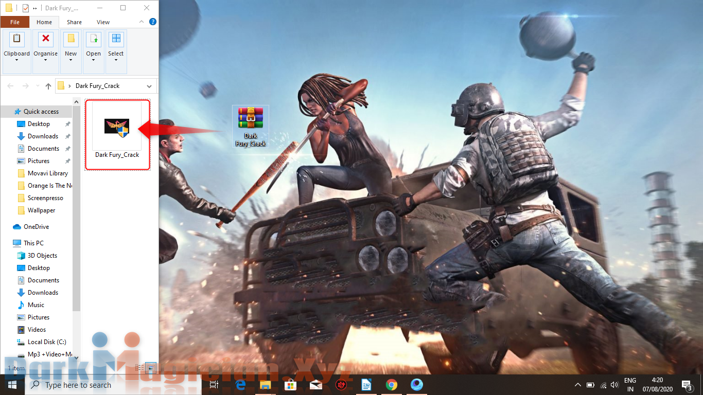
Task: Open 3D Objects under This PC
Action: click(x=42, y=256)
